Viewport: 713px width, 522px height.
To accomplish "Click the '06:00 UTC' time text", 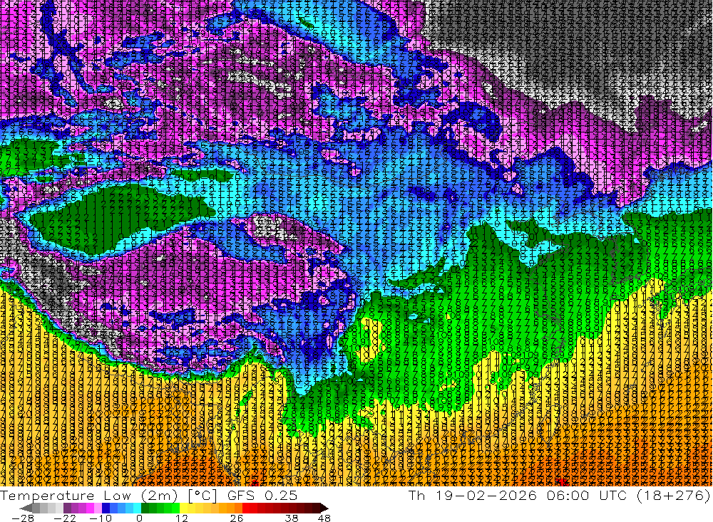I will click(587, 496).
